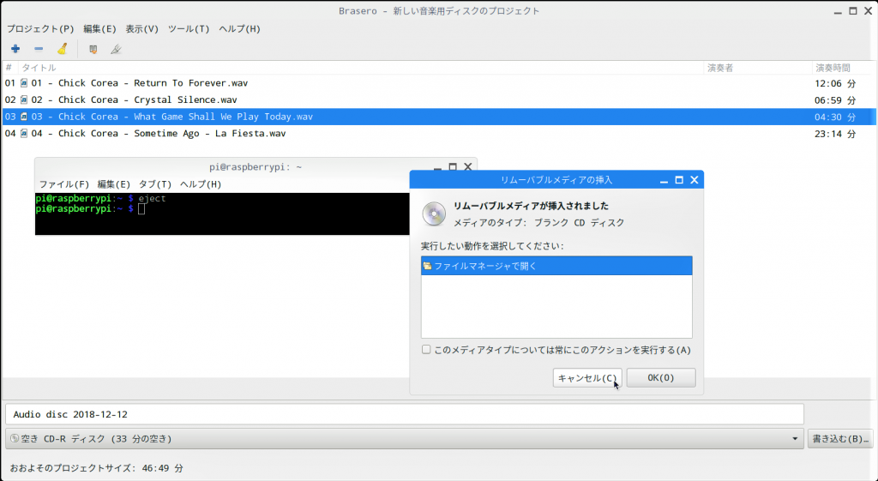
Task: Close the Brasero main window
Action: coord(869,10)
